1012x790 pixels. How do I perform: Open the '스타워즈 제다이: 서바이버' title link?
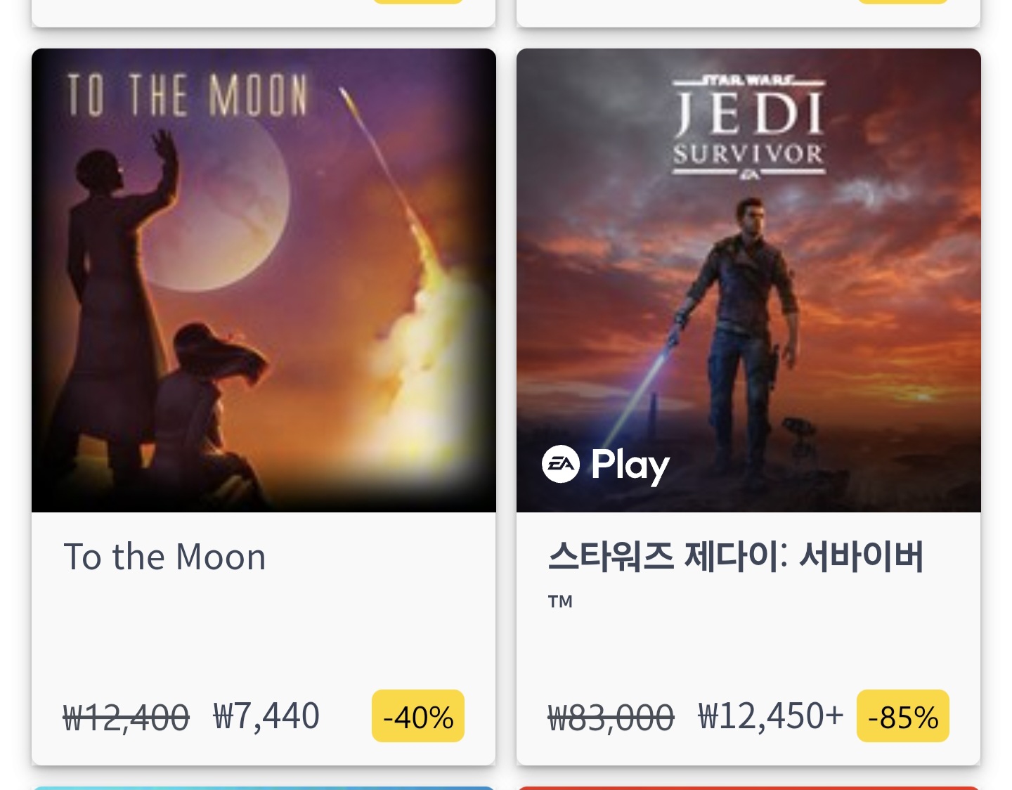(735, 557)
